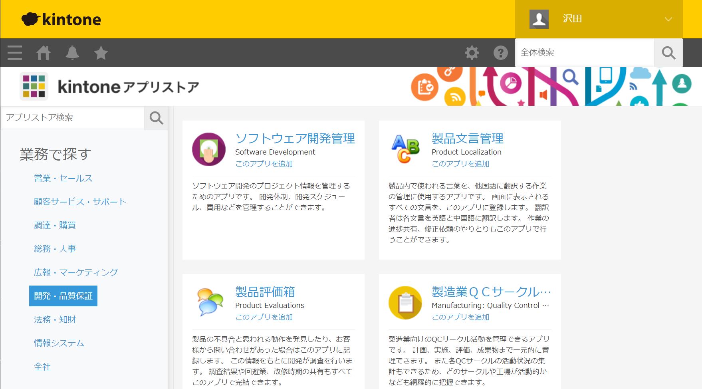Open the 情報システム category
The width and height of the screenshot is (702, 389).
[59, 343]
